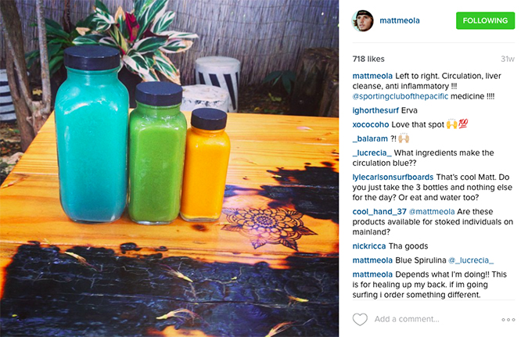
Task: Visit lylecarlsonsurfboards profile link
Action: 393,177
